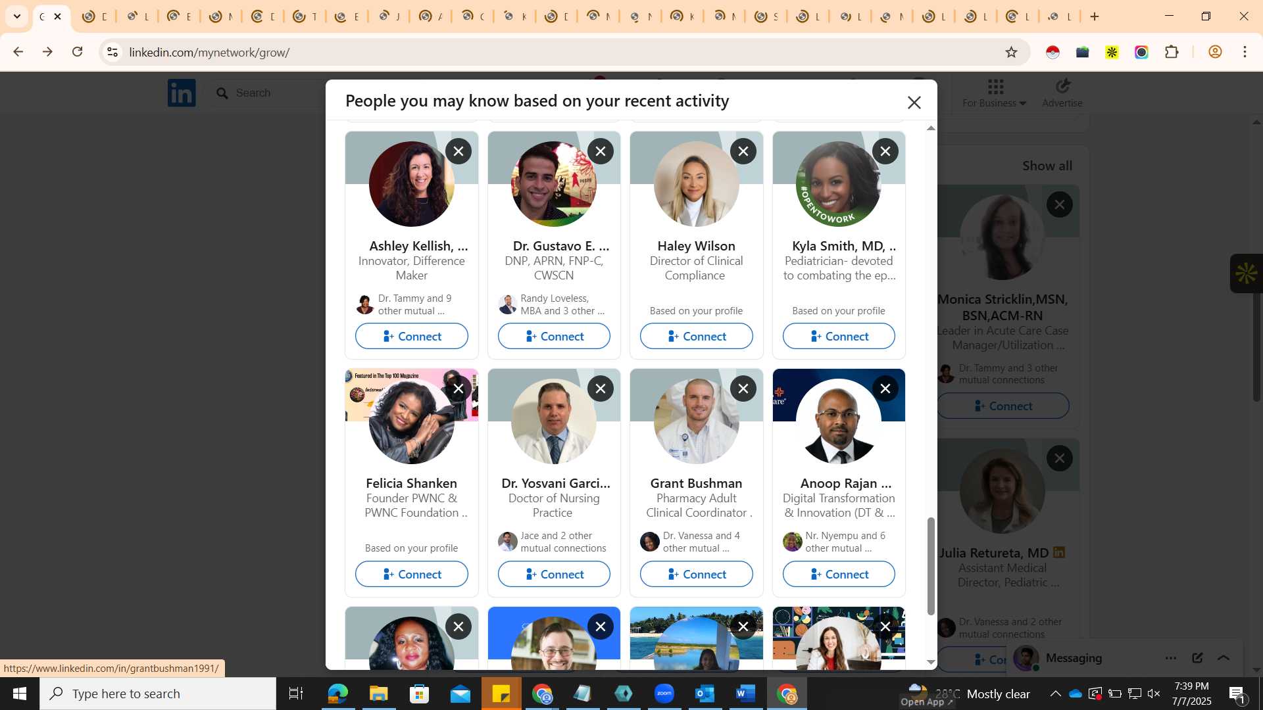
Task: Dismiss Julia Retureta card in background page
Action: click(1060, 458)
